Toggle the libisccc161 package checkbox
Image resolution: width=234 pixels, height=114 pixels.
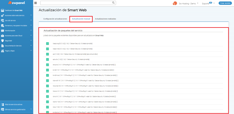[47, 91]
